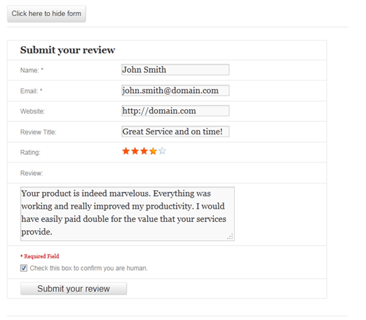Screen dimensions: 366x320
Task: Choose the fourth rating star
Action: click(x=153, y=151)
